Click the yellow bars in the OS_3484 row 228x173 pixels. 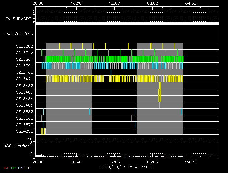pos(159,99)
